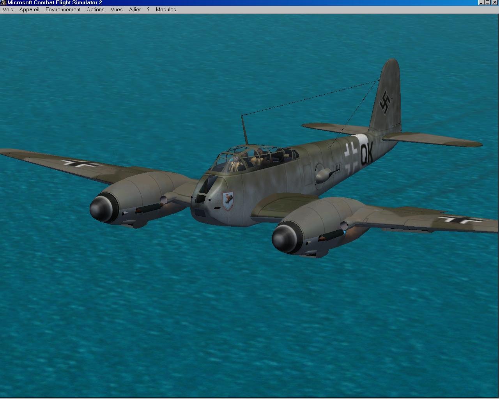The image size is (499, 399).
Task: Open the Vols menu
Action: click(x=8, y=9)
